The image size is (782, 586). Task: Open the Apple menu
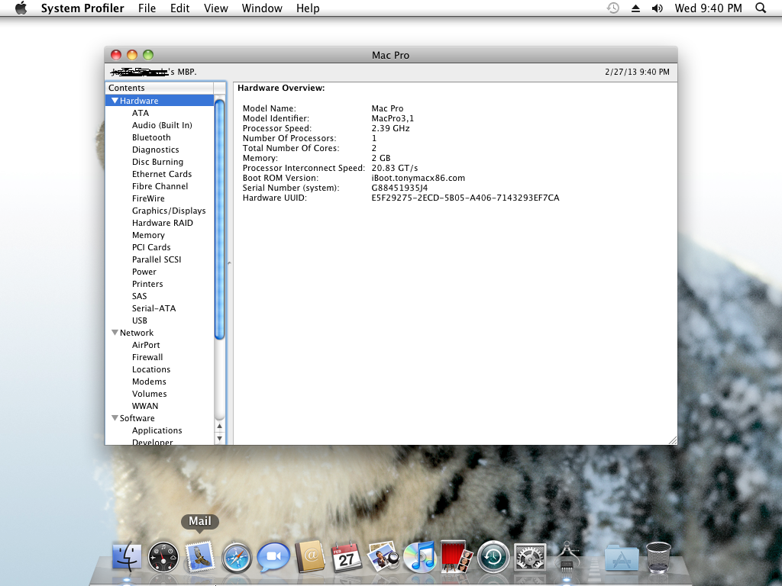21,8
